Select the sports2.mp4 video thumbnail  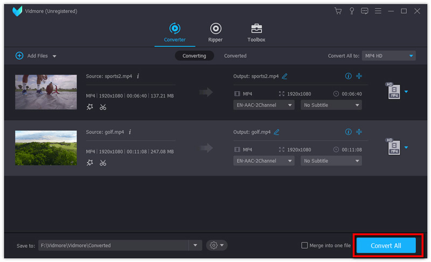click(46, 92)
